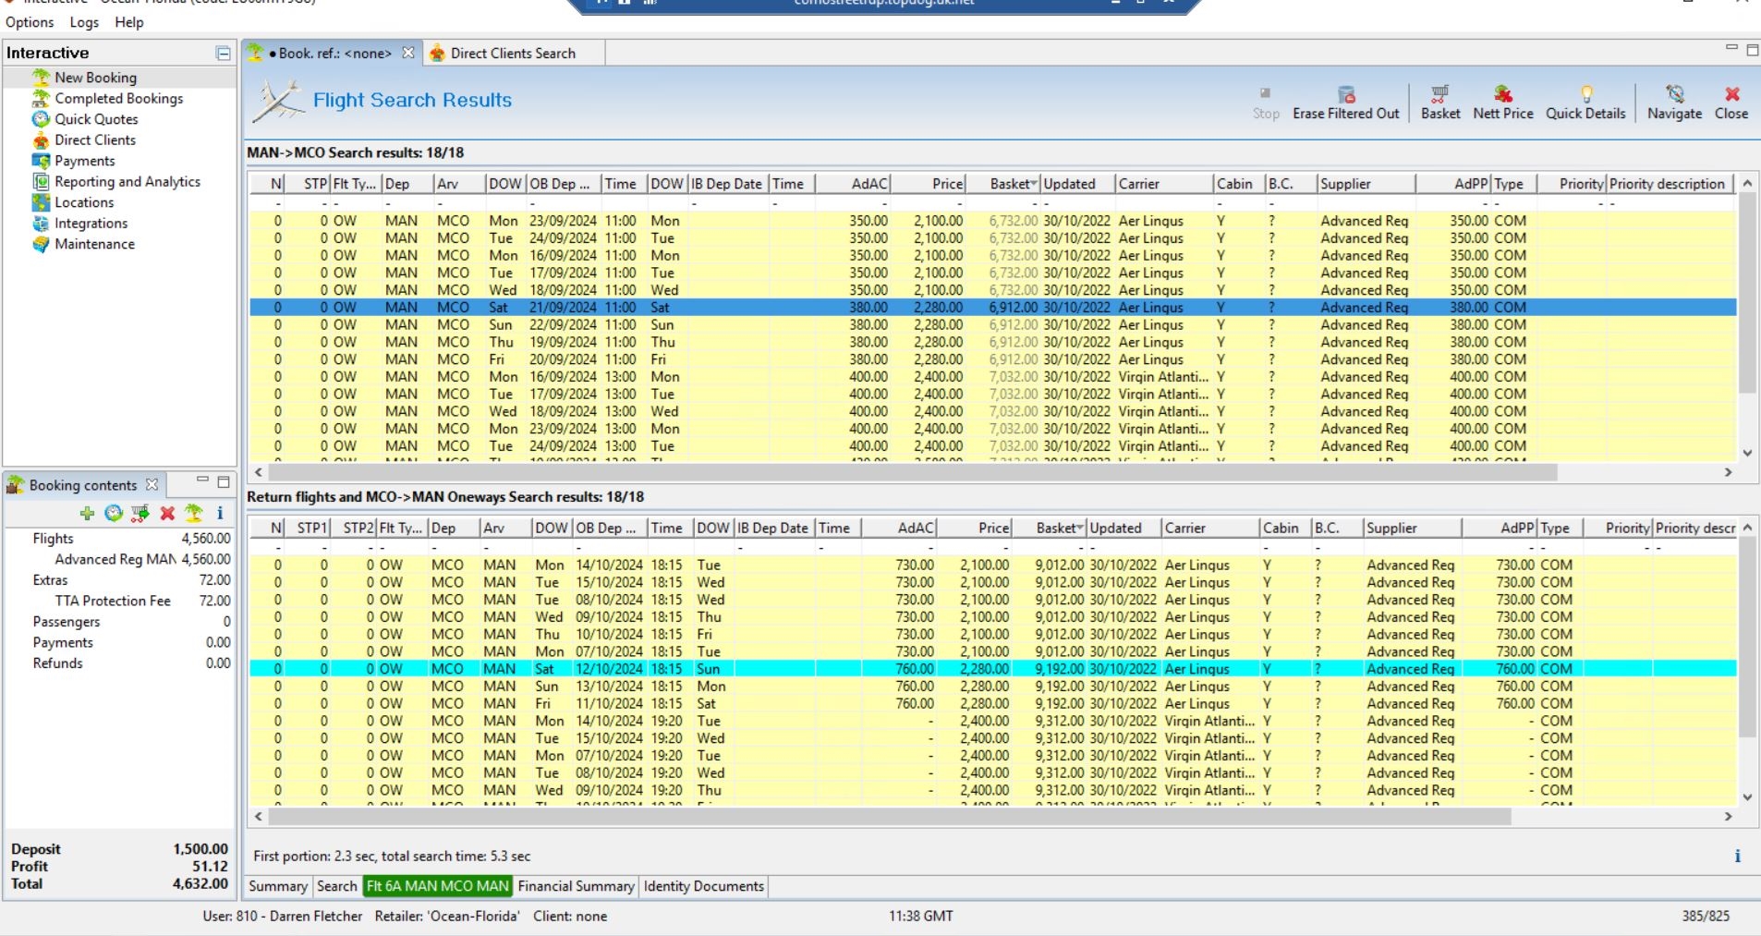
Task: Sort by Basket column in MAN->MCO results
Action: (x=1013, y=184)
